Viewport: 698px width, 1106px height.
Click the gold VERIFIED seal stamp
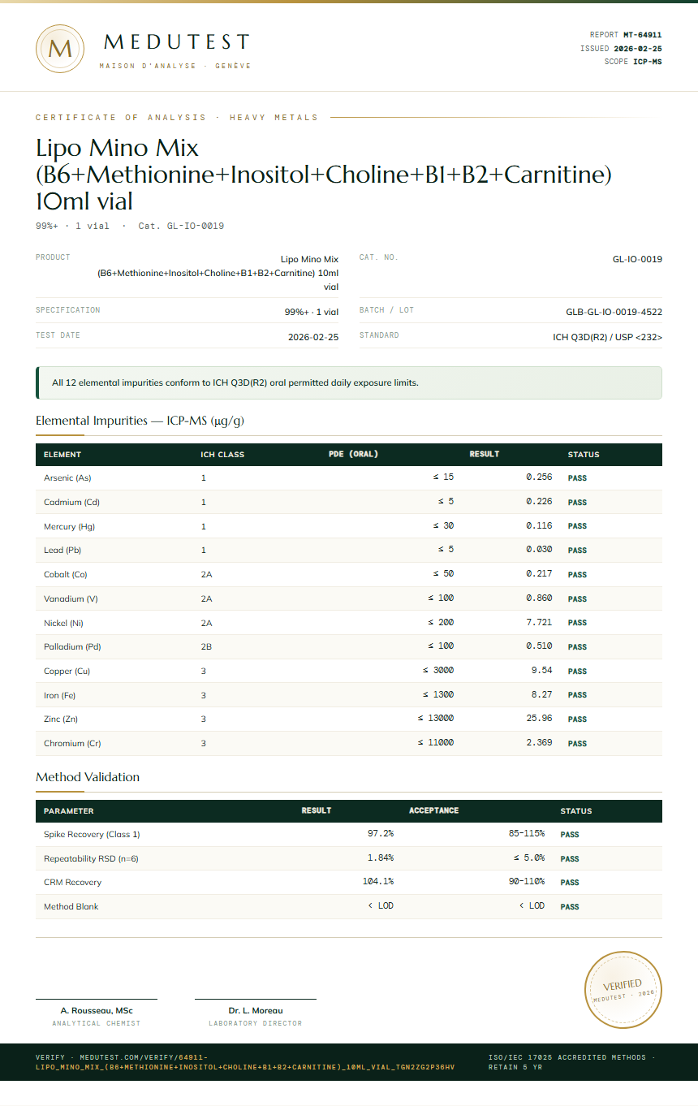click(623, 990)
